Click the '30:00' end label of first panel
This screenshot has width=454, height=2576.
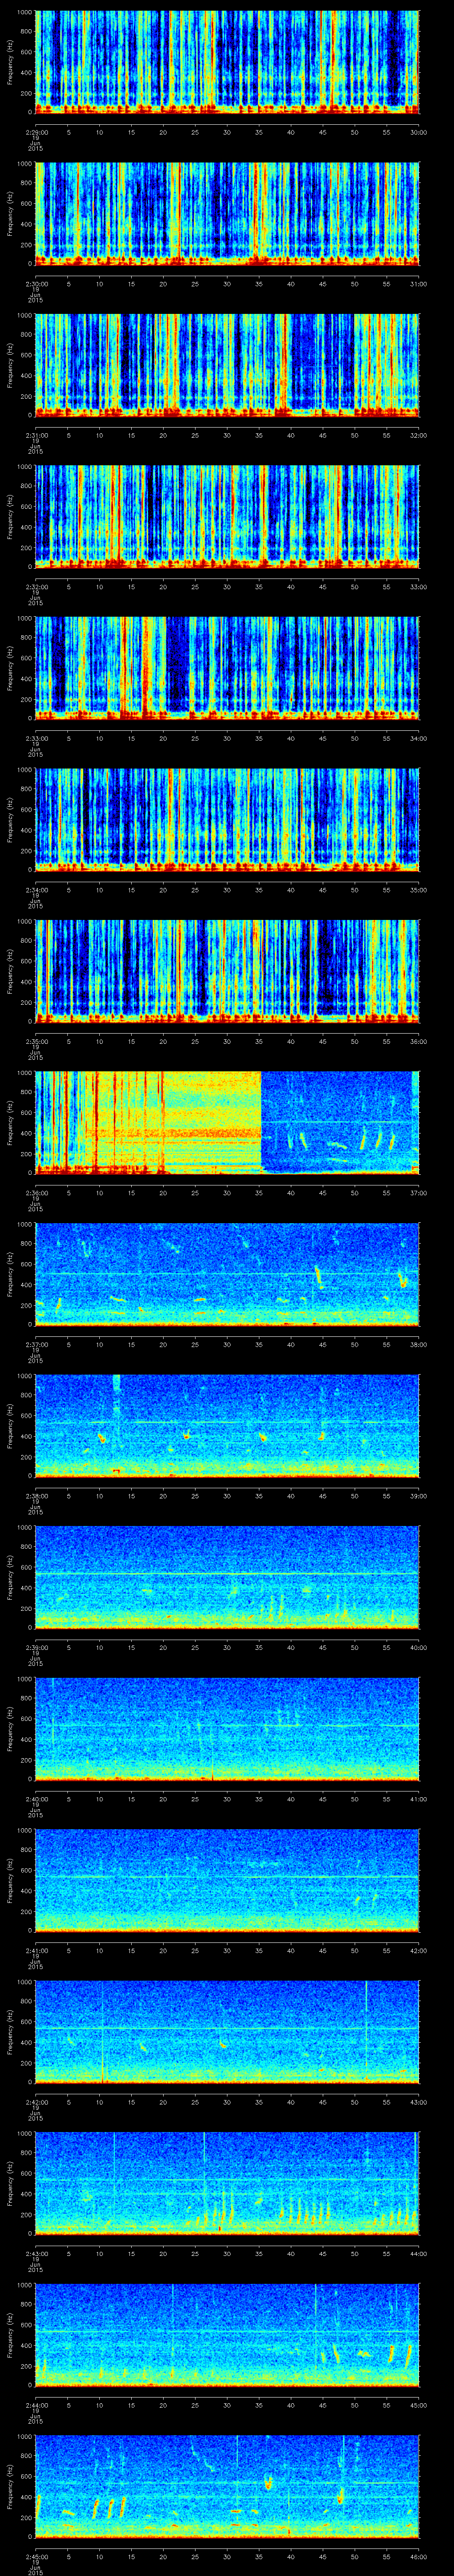[418, 132]
